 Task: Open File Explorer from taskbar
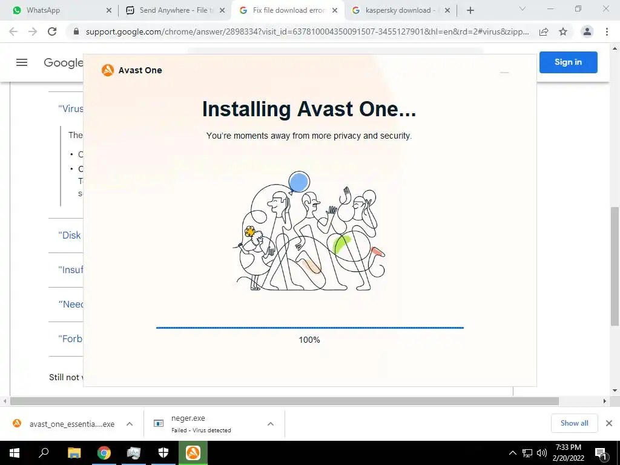74,453
